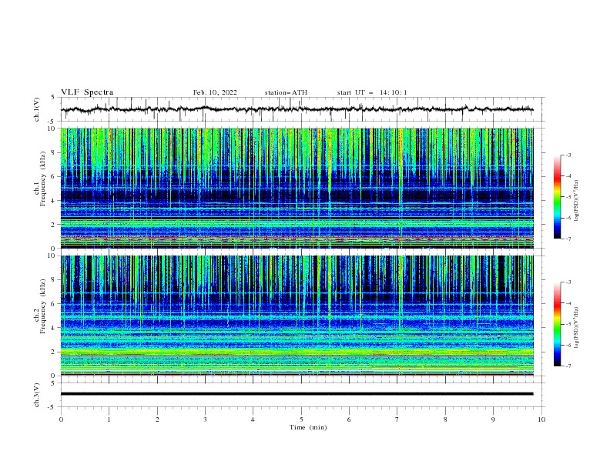Click the ch.2 frequency spectrogram
Screen dimensions: 610x471
point(297,316)
